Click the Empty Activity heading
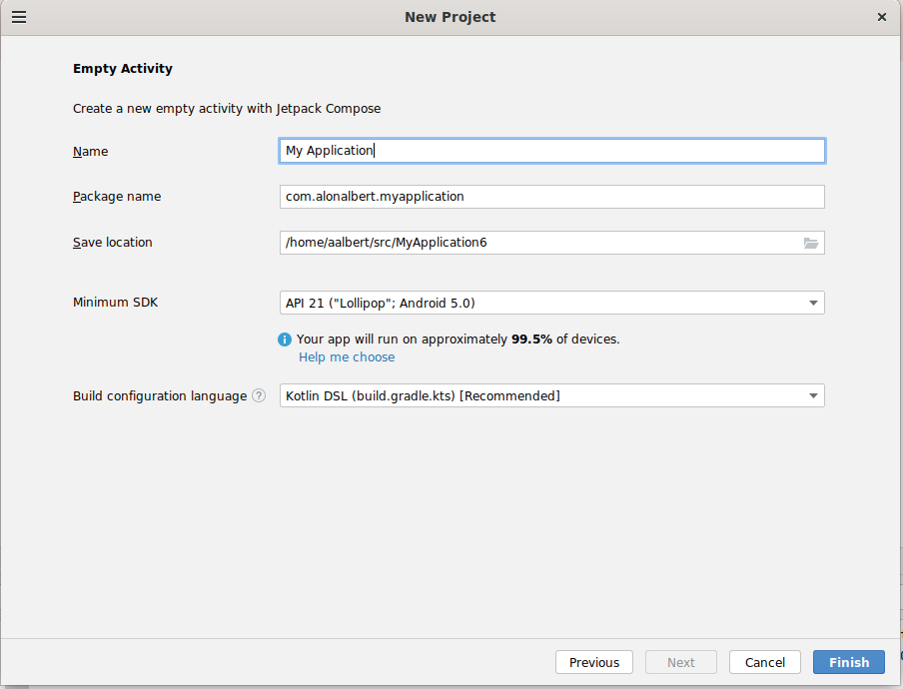Viewport: 903px width, 689px height. [x=123, y=69]
